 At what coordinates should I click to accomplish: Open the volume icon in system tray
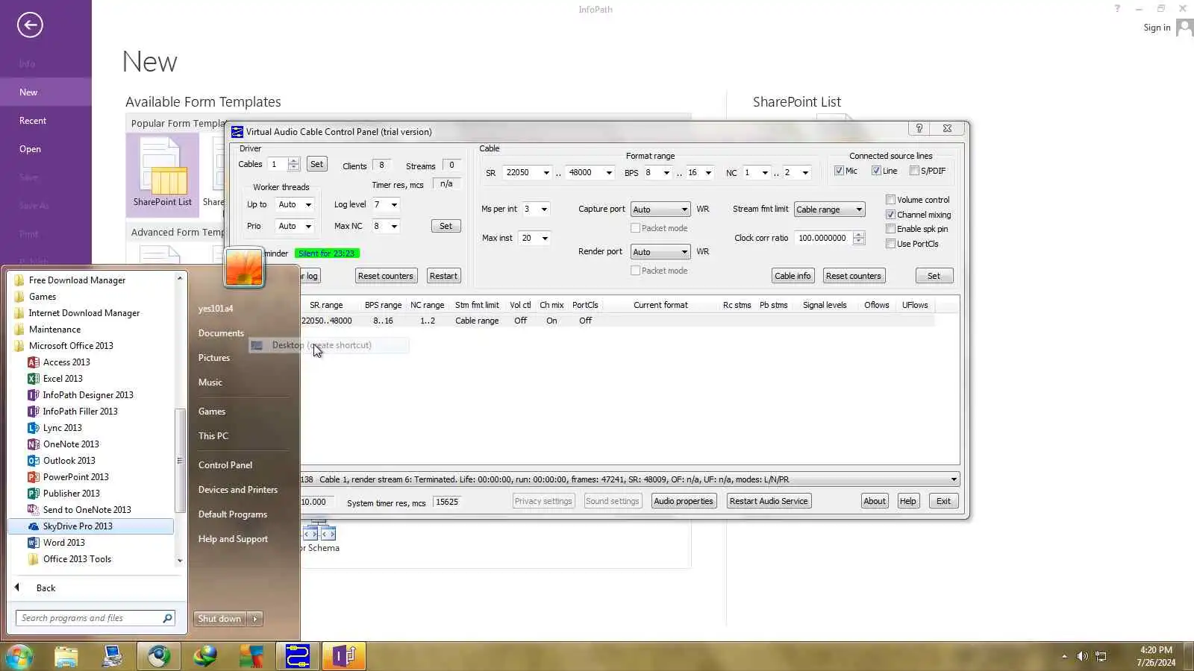click(x=1082, y=656)
